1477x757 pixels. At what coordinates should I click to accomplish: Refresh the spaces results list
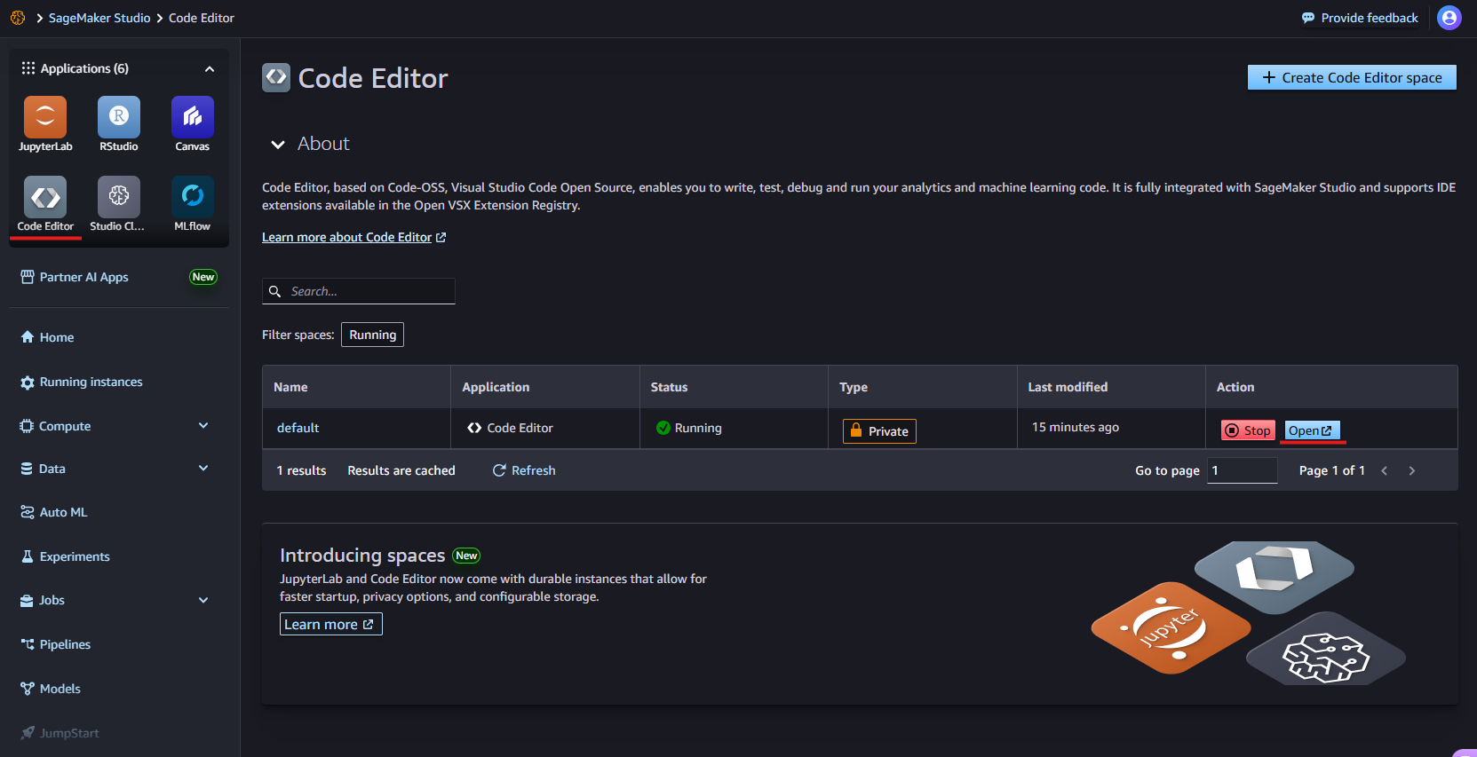pos(524,470)
